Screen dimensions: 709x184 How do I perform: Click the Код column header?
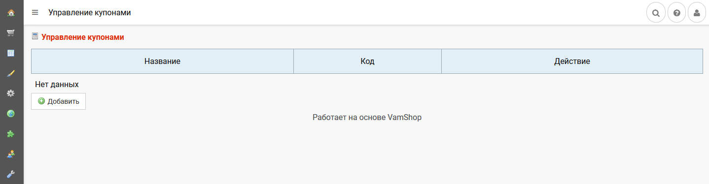click(x=367, y=61)
